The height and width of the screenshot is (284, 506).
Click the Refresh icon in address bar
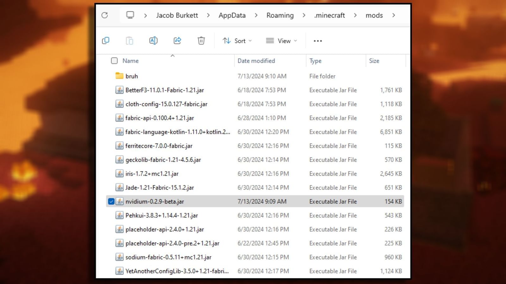[105, 15]
